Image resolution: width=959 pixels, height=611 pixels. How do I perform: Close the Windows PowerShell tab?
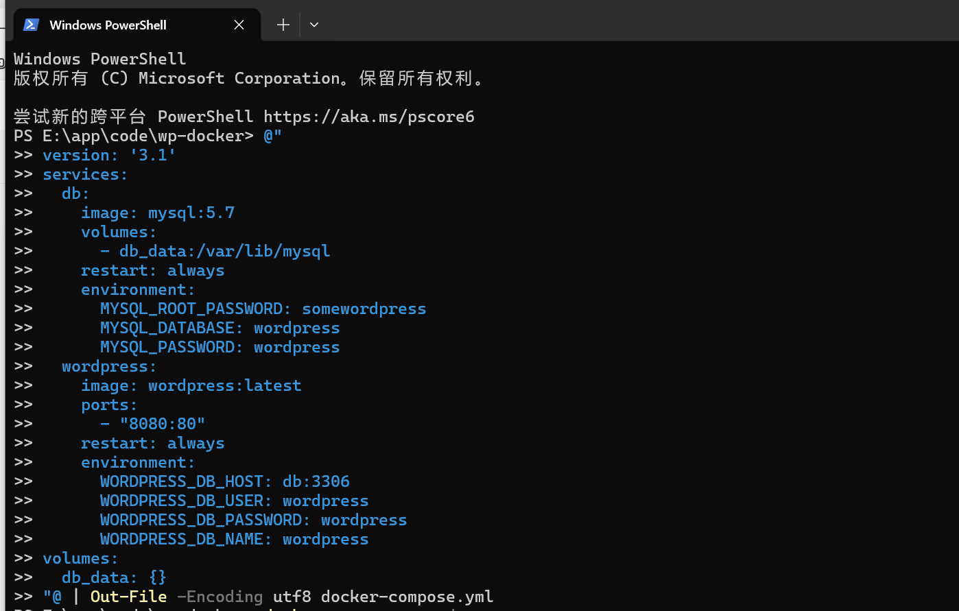[239, 25]
